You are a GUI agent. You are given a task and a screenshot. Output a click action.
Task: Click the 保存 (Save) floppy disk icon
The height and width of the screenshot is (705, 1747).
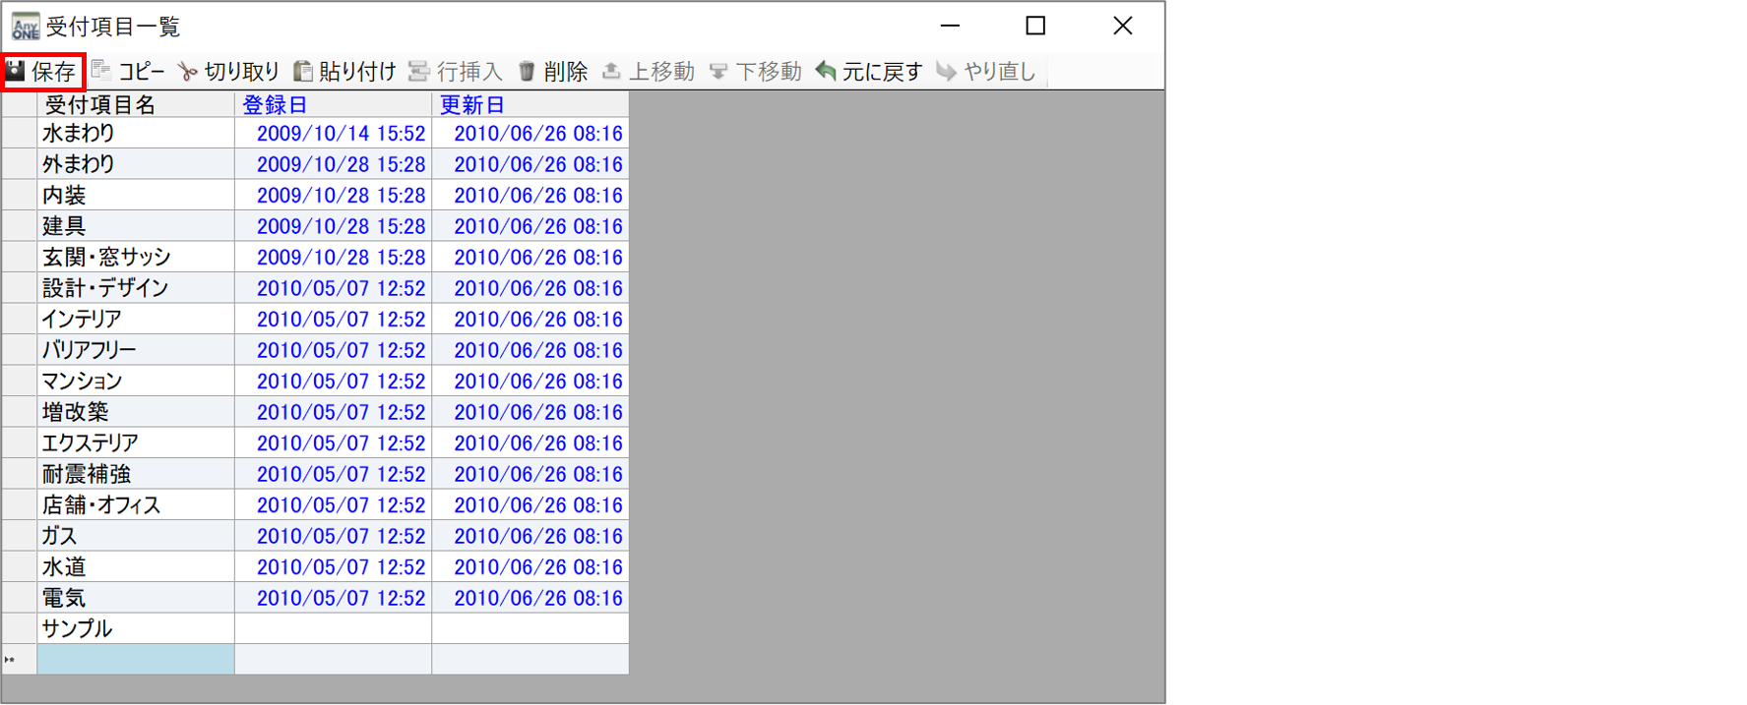tap(16, 71)
